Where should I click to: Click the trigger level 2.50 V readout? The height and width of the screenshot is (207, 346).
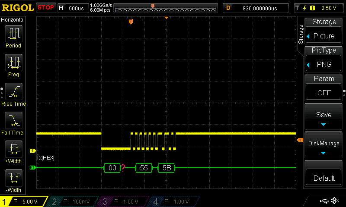pyautogui.click(x=329, y=8)
